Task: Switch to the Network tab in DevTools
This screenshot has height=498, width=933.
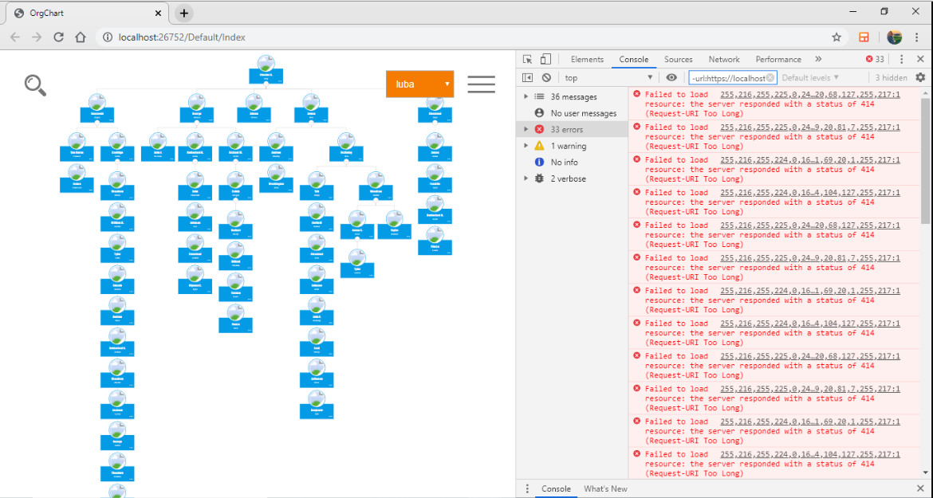Action: click(x=723, y=58)
